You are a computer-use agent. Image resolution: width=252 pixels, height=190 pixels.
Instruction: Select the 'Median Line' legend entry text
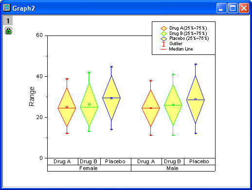(181, 49)
